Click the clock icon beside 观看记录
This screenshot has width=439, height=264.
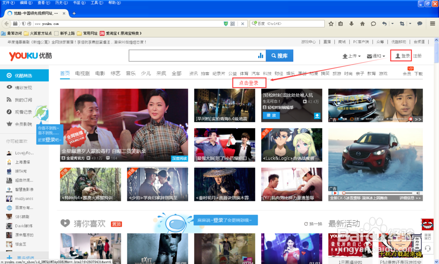pos(9,112)
